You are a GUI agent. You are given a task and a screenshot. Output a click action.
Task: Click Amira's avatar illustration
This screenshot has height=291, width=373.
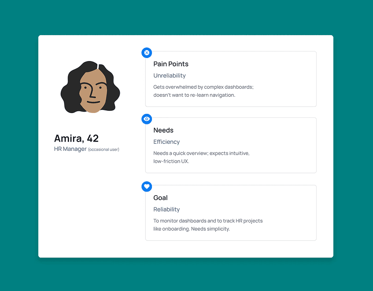90,87
